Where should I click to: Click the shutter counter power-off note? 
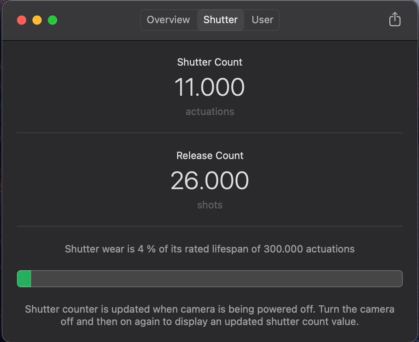point(209,315)
